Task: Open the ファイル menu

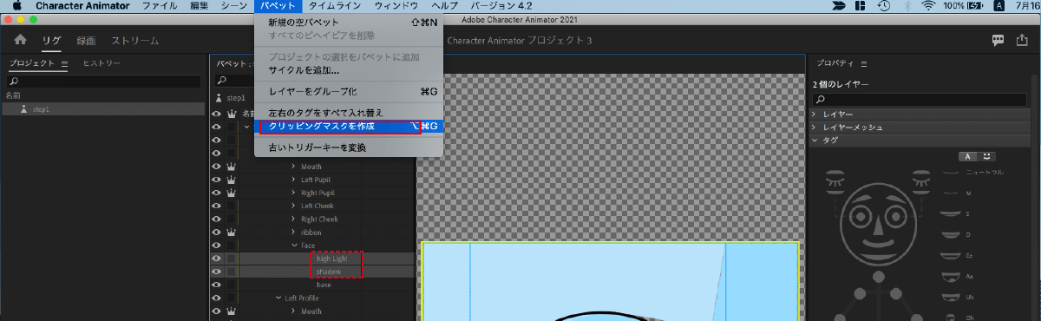Action: coord(159,6)
